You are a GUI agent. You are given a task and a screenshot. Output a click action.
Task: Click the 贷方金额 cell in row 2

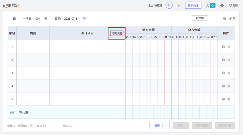tap(194, 60)
